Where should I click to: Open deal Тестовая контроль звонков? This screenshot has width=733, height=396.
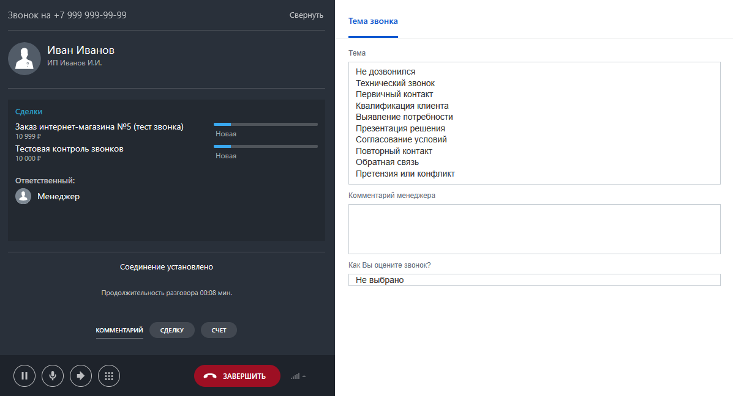click(69, 148)
